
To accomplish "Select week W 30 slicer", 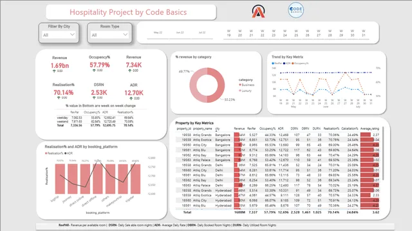I will coord(352,33).
